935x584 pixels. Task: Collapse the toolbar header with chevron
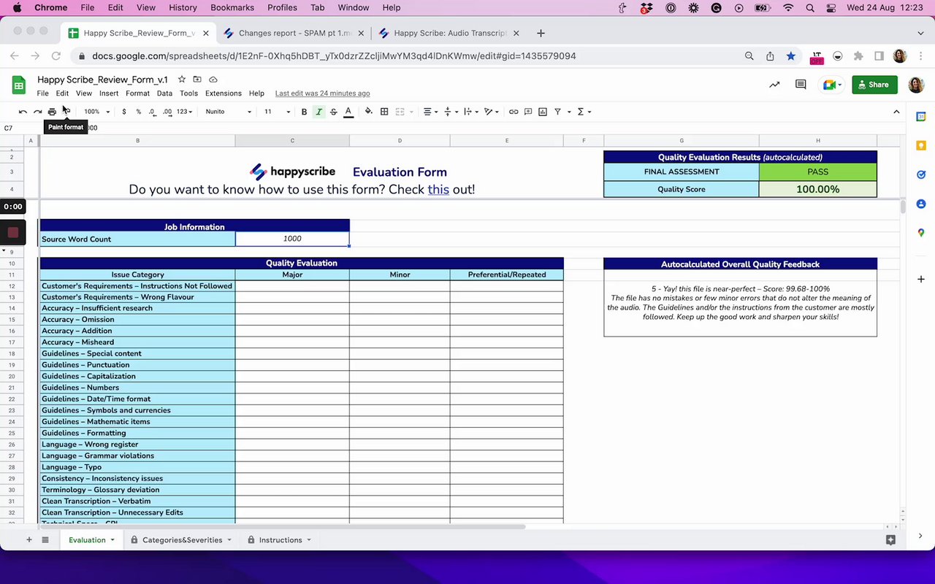click(x=896, y=112)
